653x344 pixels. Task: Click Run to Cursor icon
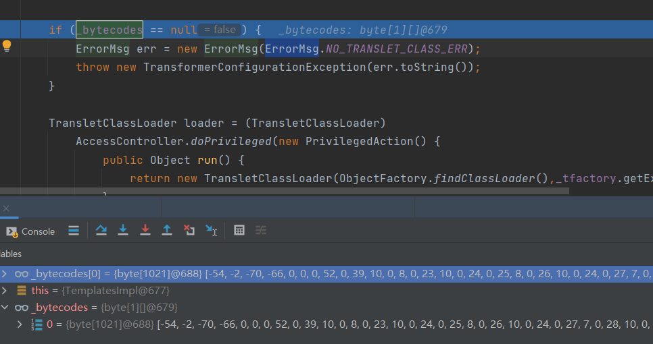pos(212,230)
